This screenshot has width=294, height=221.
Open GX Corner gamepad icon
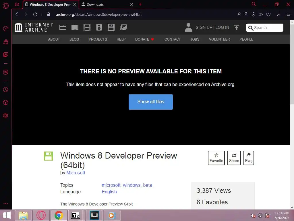[17, 4]
